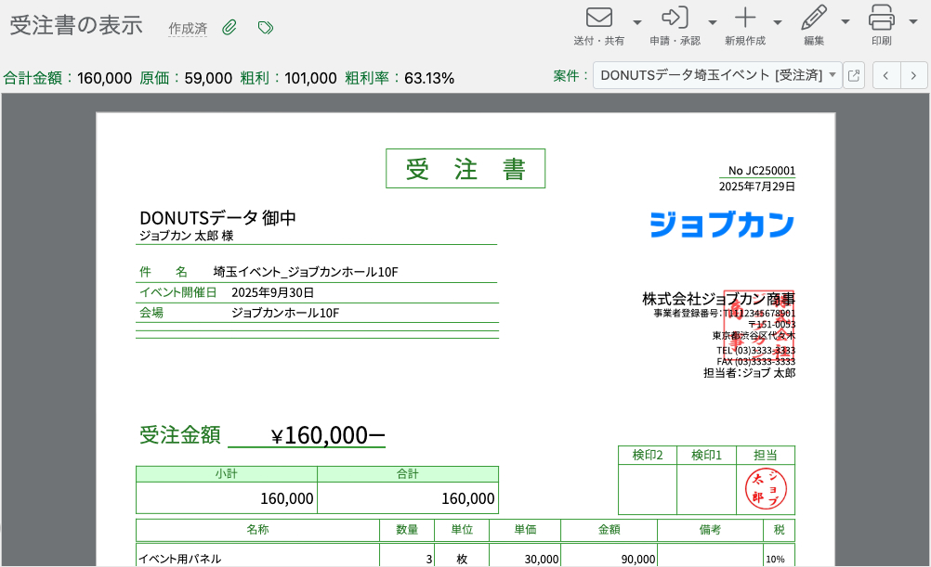The height and width of the screenshot is (567, 931).
Task: Click the red 担当 stamp seal
Action: [766, 489]
